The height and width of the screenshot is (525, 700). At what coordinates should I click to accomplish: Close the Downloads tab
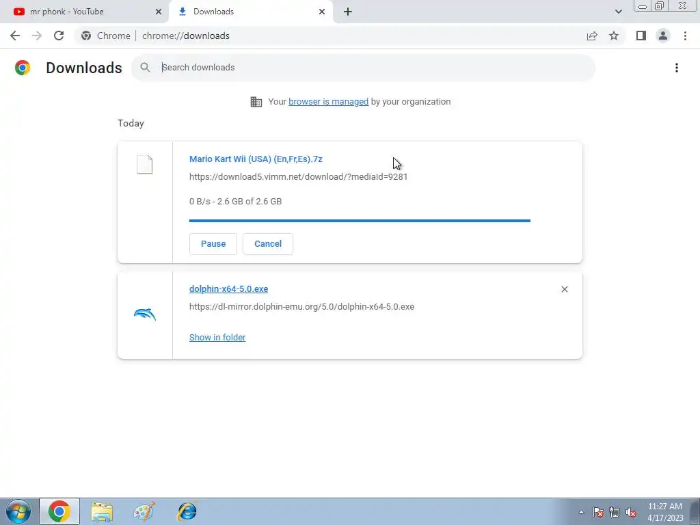click(x=322, y=12)
